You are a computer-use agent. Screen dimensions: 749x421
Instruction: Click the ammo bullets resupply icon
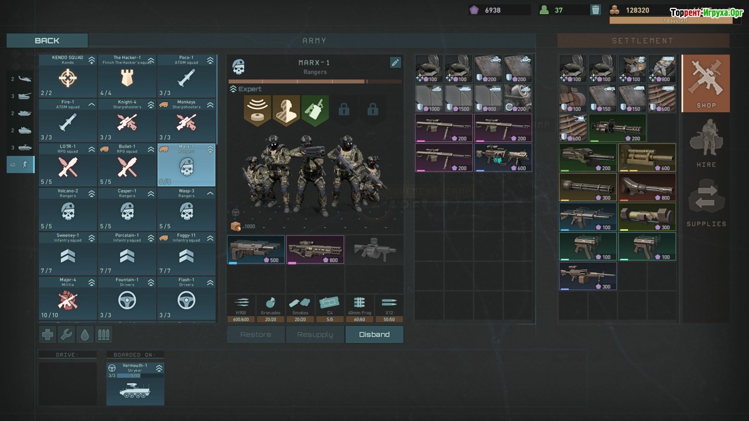click(x=103, y=334)
